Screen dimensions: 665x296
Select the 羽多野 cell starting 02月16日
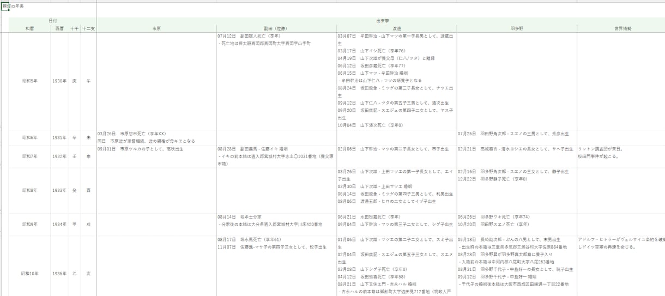point(517,190)
